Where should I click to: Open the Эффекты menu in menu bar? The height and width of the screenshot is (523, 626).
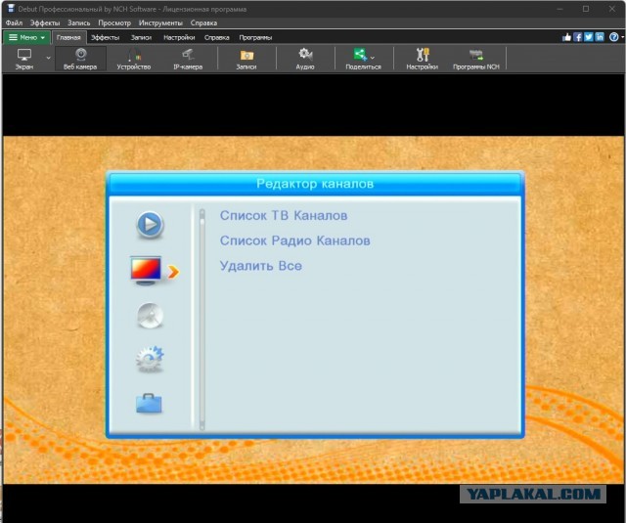(x=45, y=22)
